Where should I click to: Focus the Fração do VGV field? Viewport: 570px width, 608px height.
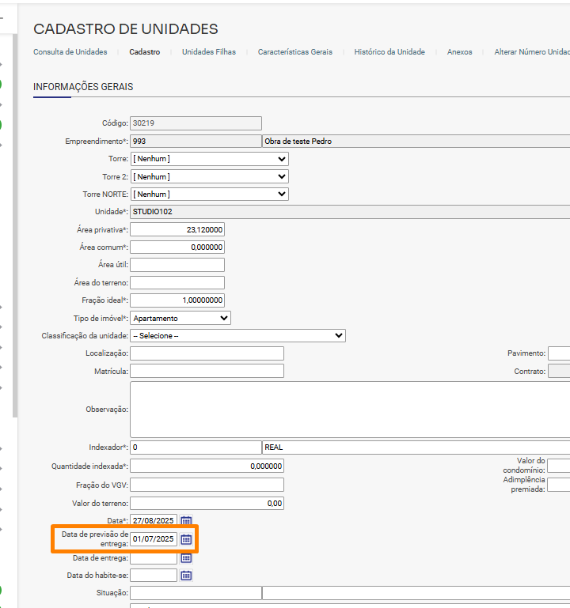pos(207,485)
